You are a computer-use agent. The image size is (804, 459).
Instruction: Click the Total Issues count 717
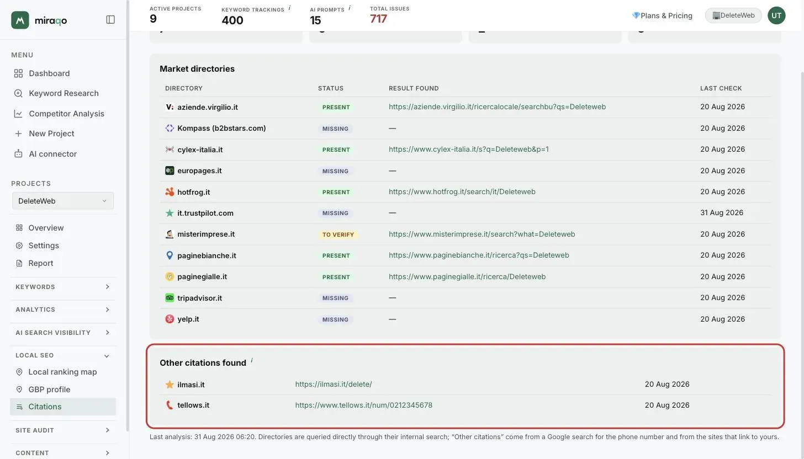click(x=378, y=19)
